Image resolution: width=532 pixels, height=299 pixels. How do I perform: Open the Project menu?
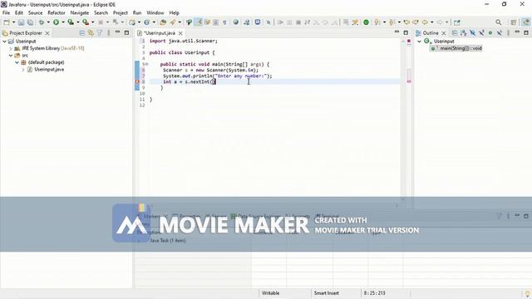point(121,13)
